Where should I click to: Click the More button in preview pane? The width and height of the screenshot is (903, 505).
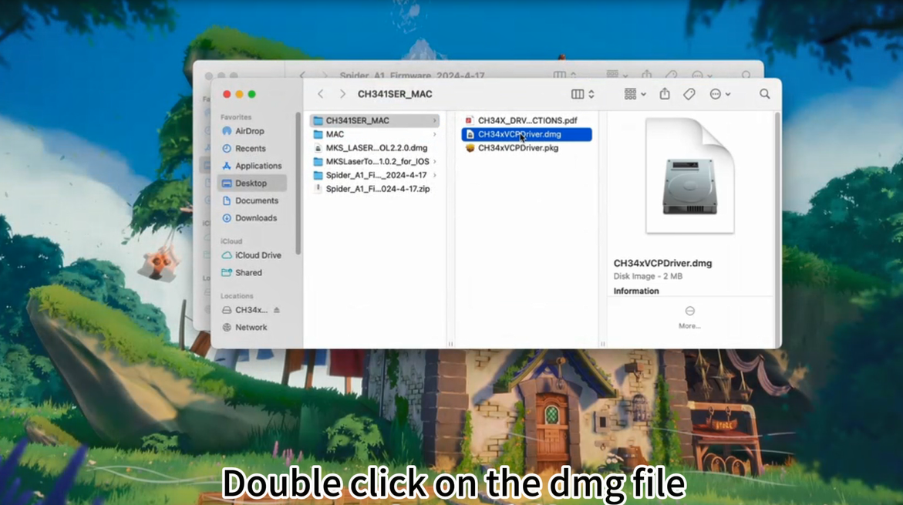(x=689, y=318)
